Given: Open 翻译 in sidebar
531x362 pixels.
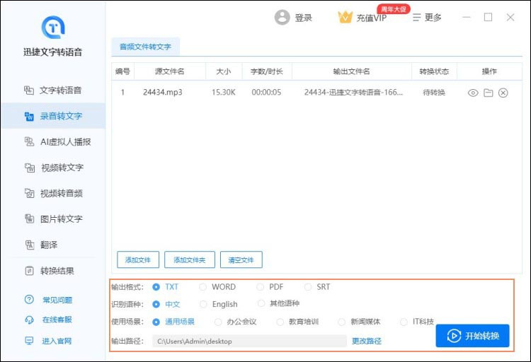Looking at the screenshot, I should pos(53,245).
